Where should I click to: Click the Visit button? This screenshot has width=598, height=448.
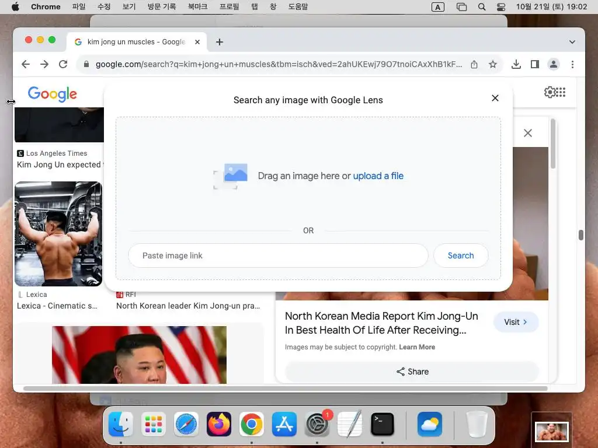516,322
